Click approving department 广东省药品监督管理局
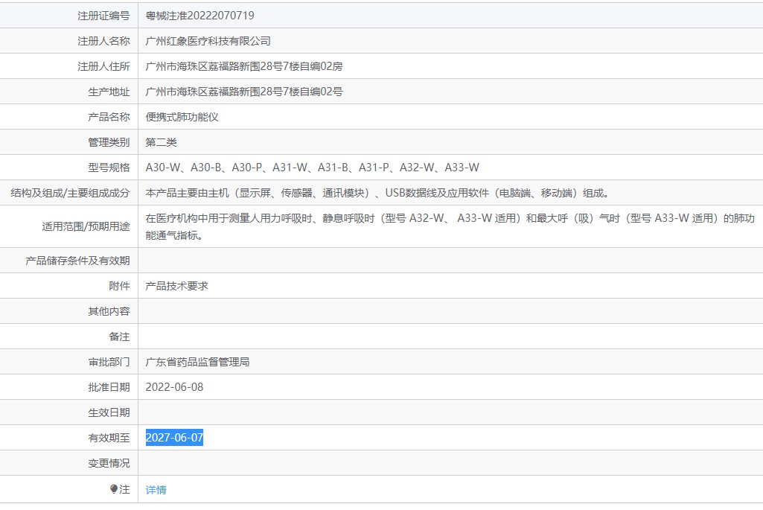Image resolution: width=763 pixels, height=510 pixels. (x=197, y=362)
